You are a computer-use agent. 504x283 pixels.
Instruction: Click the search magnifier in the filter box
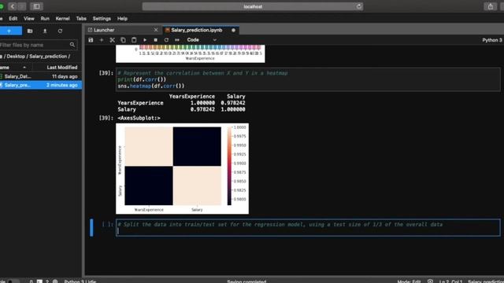(x=72, y=45)
